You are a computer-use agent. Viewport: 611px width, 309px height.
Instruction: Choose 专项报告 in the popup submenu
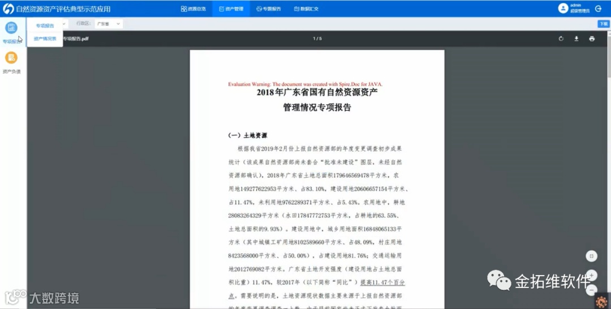tap(45, 25)
